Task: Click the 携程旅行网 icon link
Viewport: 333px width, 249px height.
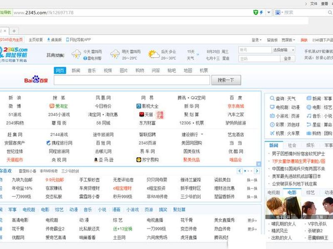Action: coord(59,143)
